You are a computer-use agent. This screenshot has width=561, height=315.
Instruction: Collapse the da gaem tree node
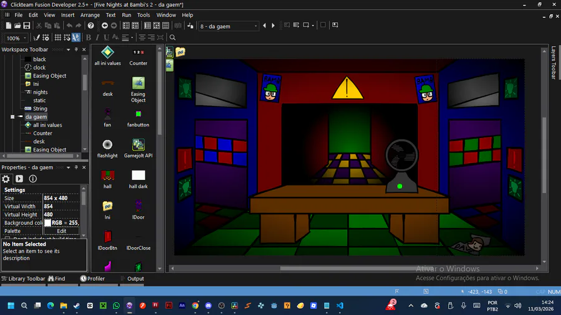pyautogui.click(x=12, y=117)
